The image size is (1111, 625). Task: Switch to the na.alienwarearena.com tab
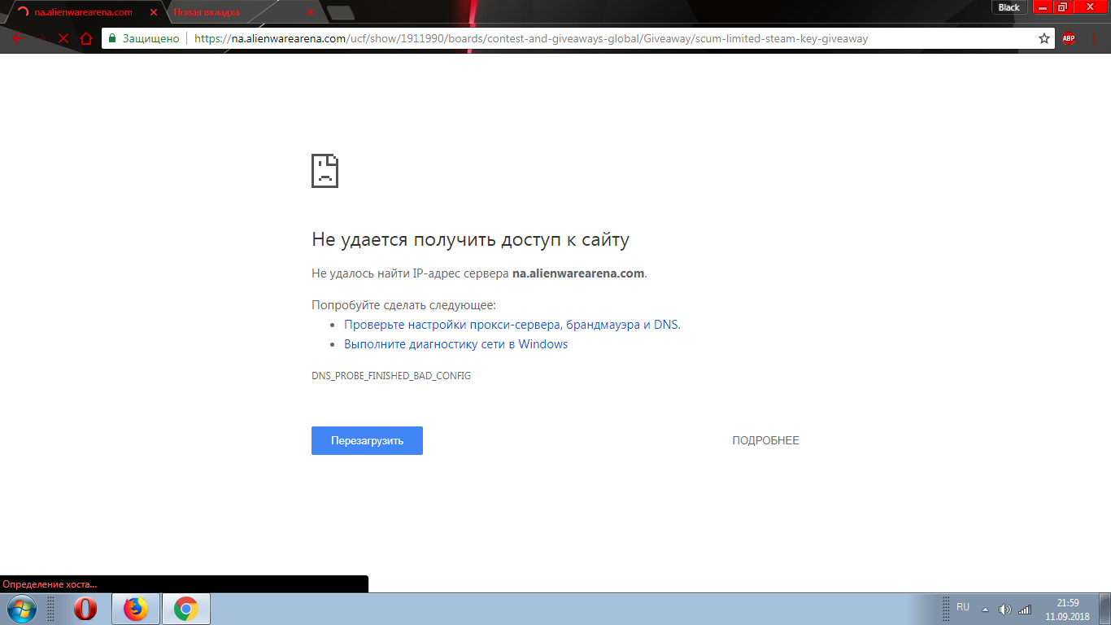84,12
